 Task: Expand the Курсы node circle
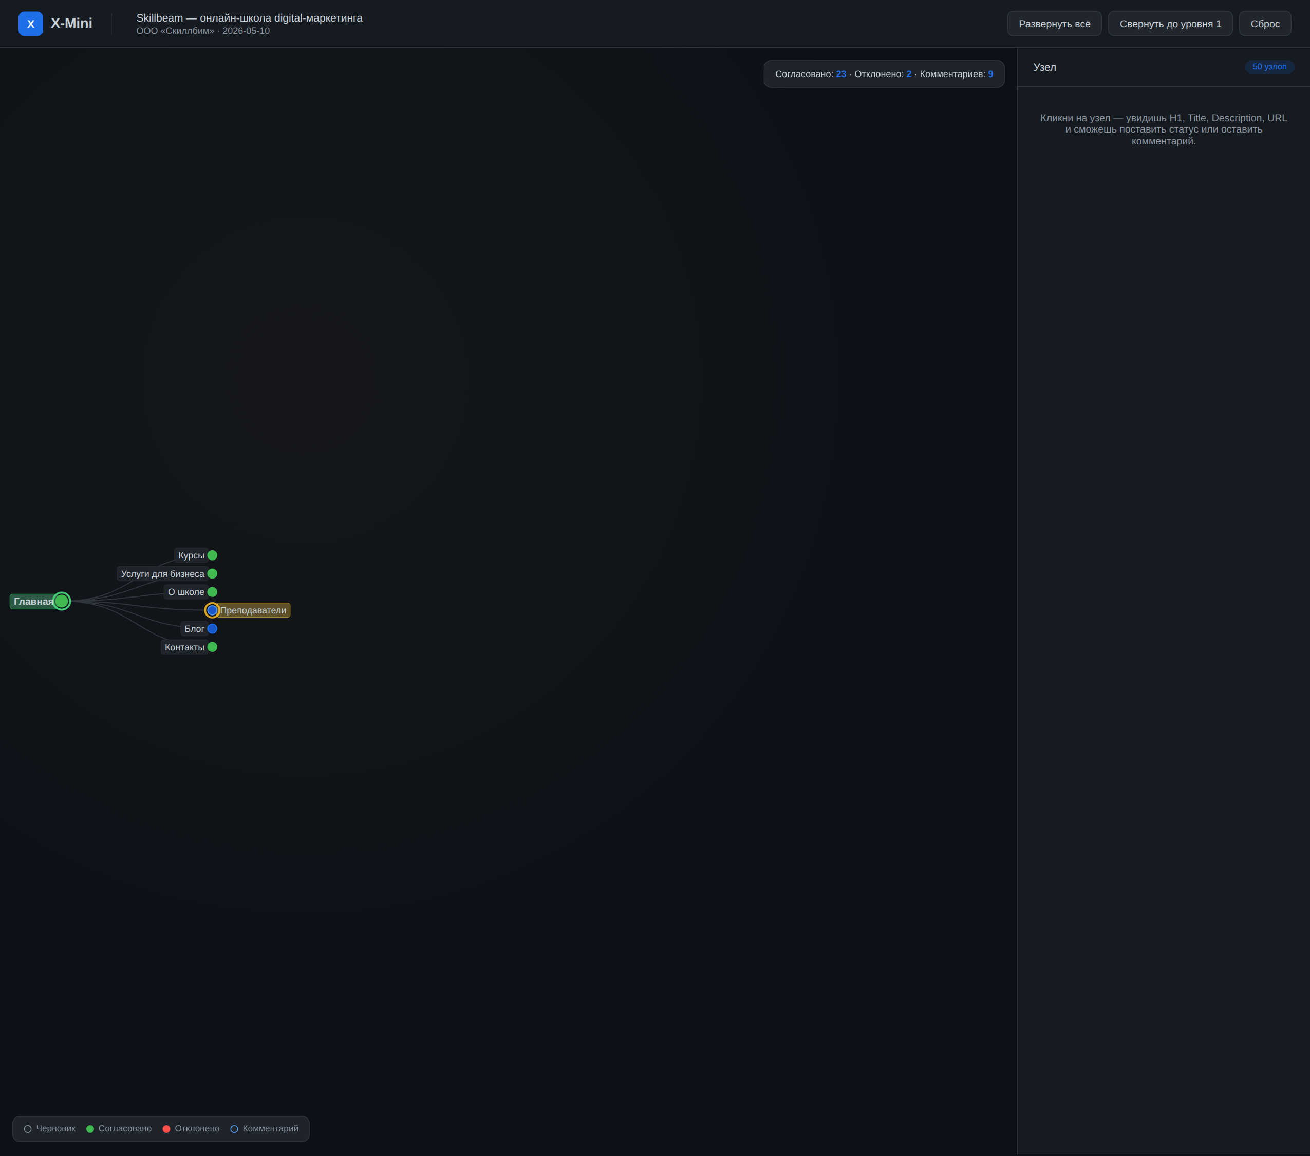click(212, 555)
